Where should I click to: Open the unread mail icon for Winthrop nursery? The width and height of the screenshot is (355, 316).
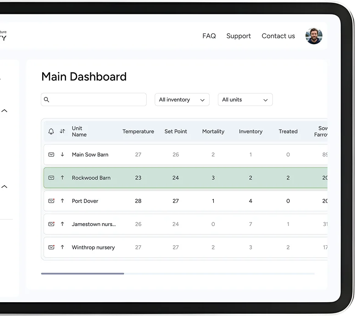[51, 247]
